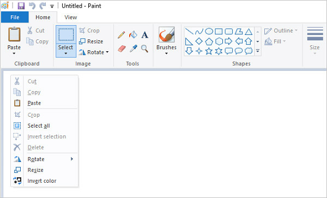Screen dimensions: 327x198
Task: Choose the Rounded rectangle shape
Action: pyautogui.click(x=229, y=32)
